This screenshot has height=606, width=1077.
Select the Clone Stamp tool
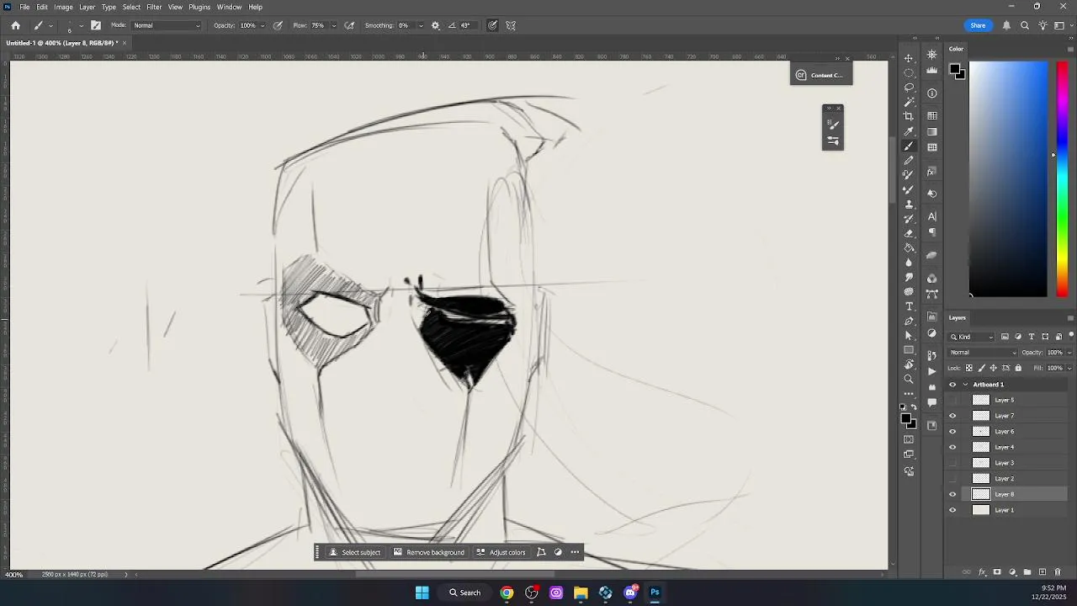coord(909,203)
